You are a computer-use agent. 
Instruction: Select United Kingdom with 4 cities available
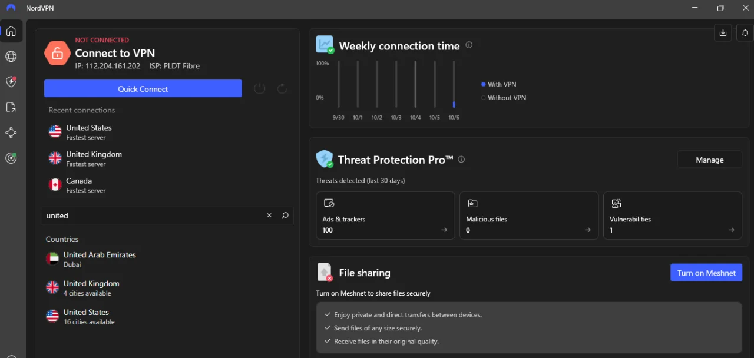pos(167,288)
